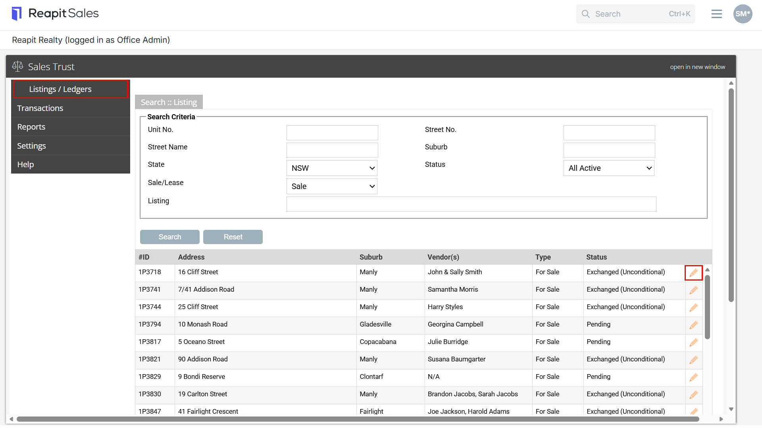The height and width of the screenshot is (428, 762).
Task: Expand the State dropdown showing NSW
Action: (x=332, y=168)
